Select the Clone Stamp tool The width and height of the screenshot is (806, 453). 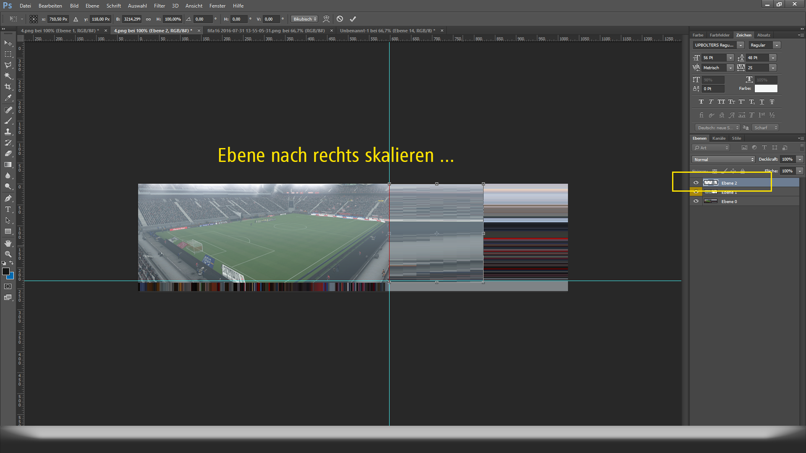[x=8, y=132]
